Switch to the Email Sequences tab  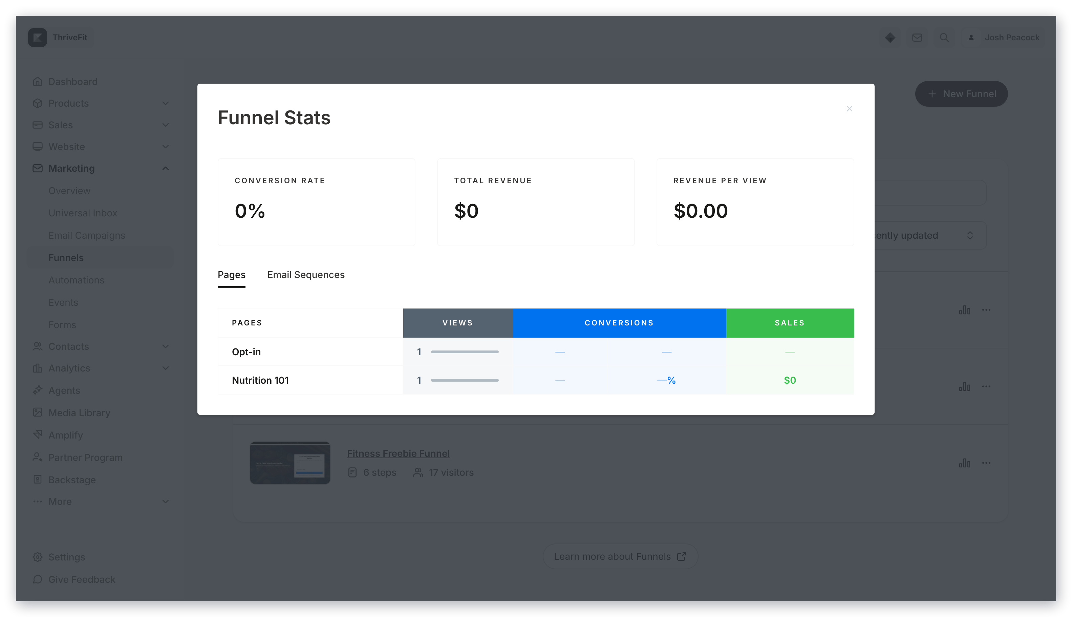(306, 275)
